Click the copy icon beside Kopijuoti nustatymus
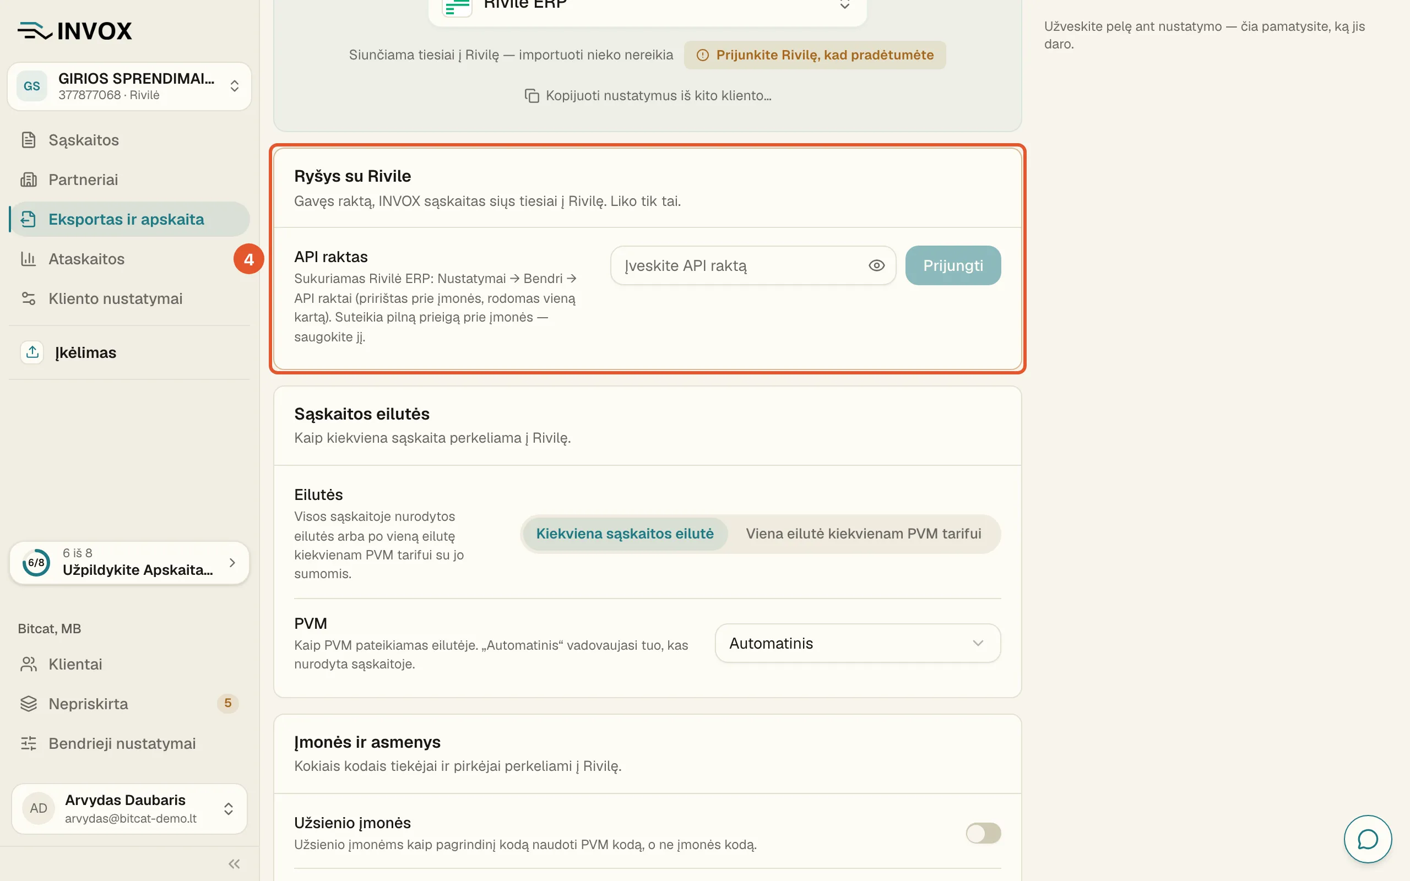 (x=532, y=96)
